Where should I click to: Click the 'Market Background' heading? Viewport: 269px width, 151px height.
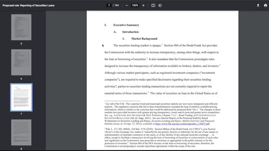coord(144,39)
